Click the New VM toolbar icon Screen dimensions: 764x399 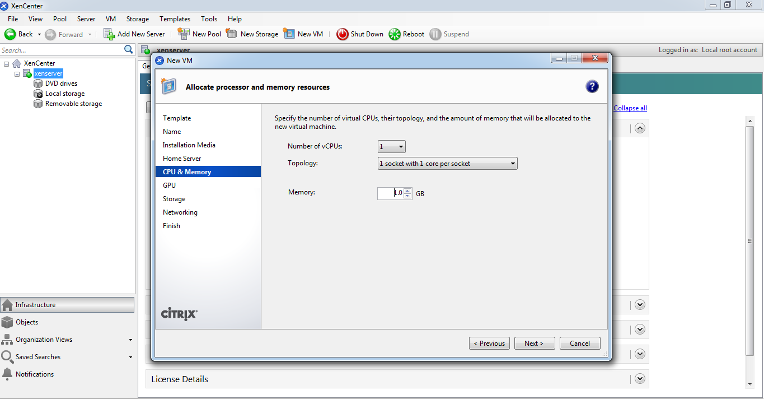[289, 34]
